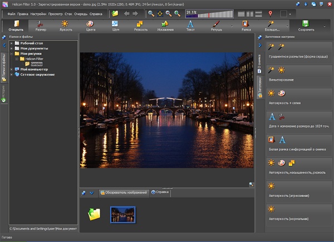Open the Шум (Noise) filter
Viewport: 334px width, 242px height.
115,26
